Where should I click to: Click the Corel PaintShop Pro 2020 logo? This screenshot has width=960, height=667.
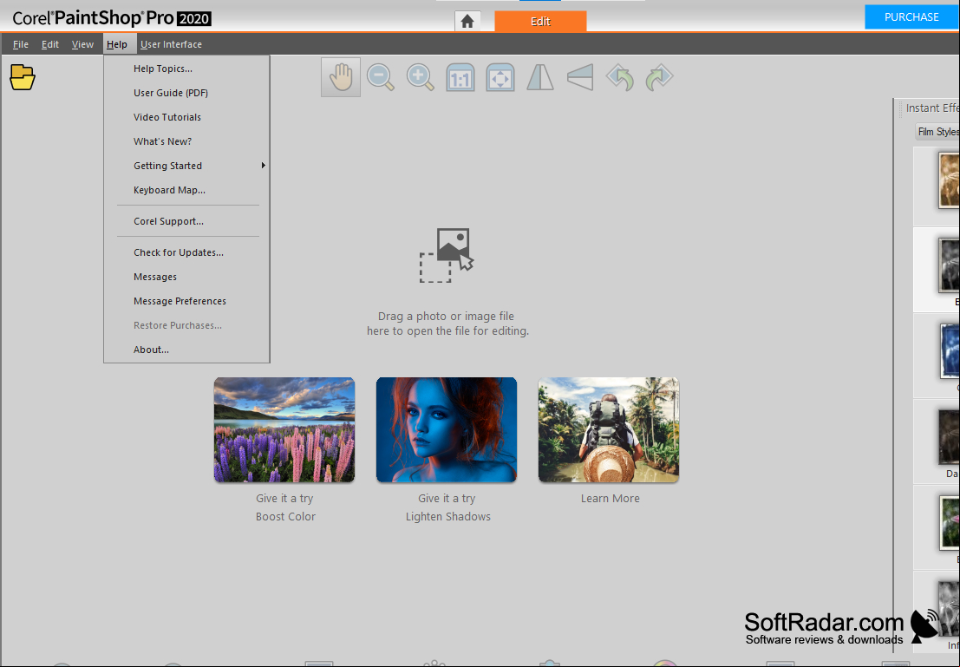pos(112,17)
